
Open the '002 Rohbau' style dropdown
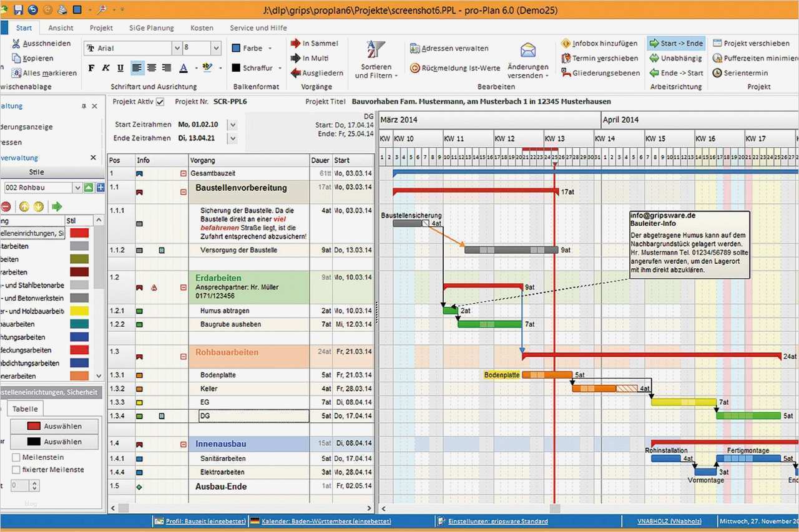point(77,186)
